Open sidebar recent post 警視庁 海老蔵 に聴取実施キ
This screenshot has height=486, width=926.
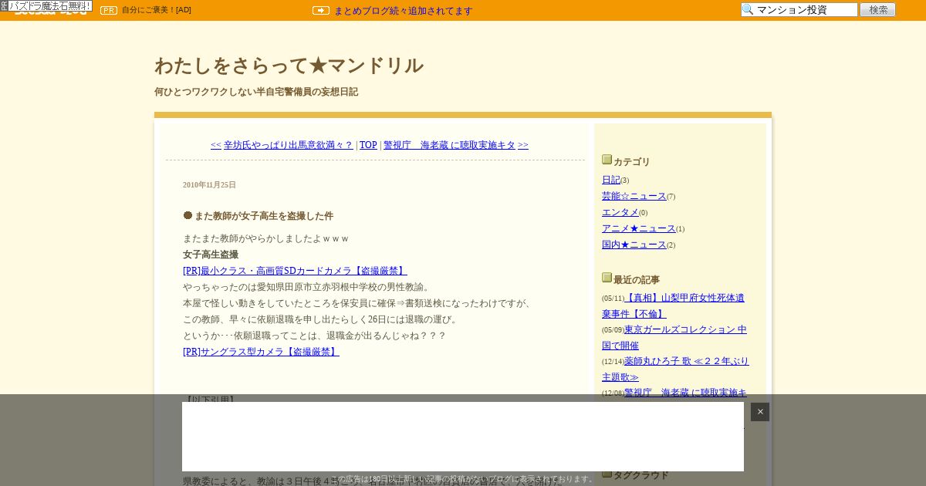click(x=685, y=393)
